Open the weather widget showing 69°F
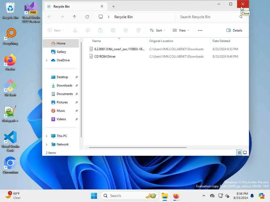 pos(13,195)
